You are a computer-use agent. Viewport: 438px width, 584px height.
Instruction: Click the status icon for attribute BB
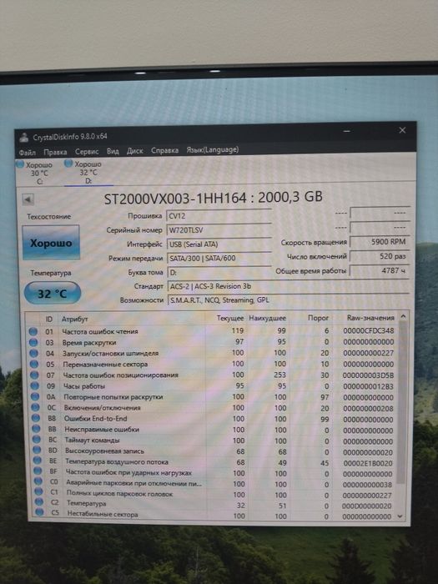point(36,429)
